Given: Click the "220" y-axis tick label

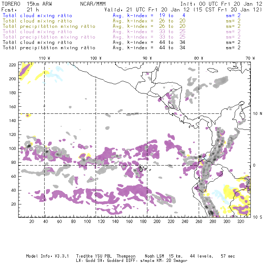Looking at the screenshot, I should [12, 65].
